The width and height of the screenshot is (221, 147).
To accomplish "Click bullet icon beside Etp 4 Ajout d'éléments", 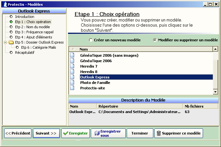I will (x=11, y=37).
